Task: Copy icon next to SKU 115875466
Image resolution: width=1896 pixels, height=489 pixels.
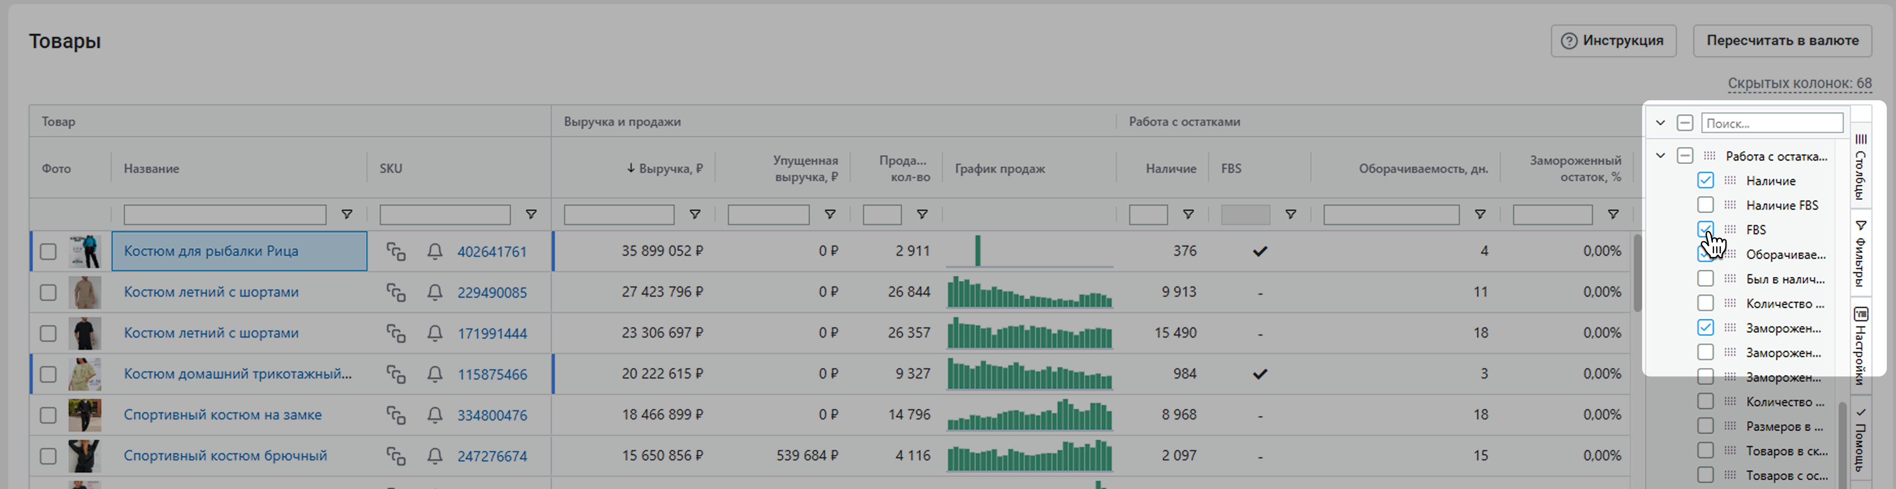Action: pos(396,374)
